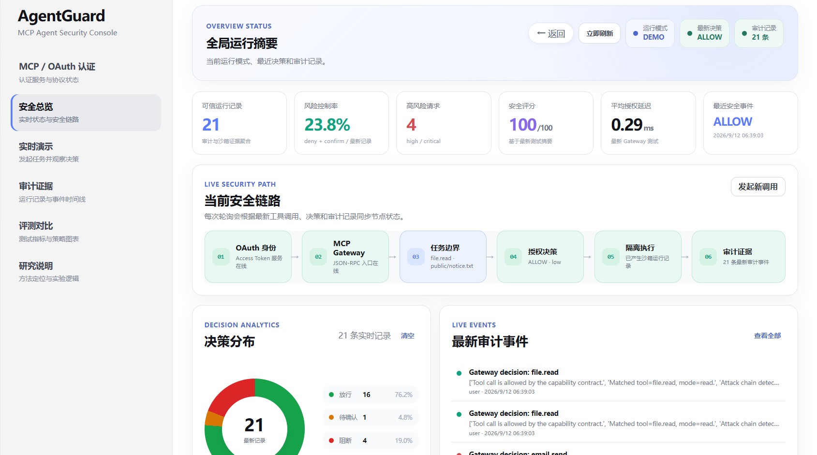The width and height of the screenshot is (817, 455).
Task: Click the green dot of second Gateway decision event
Action: [459, 414]
